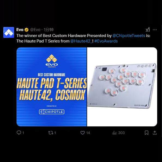Share the tweet via upload icon
Image resolution: width=162 pixels, height=162 pixels.
tap(155, 133)
